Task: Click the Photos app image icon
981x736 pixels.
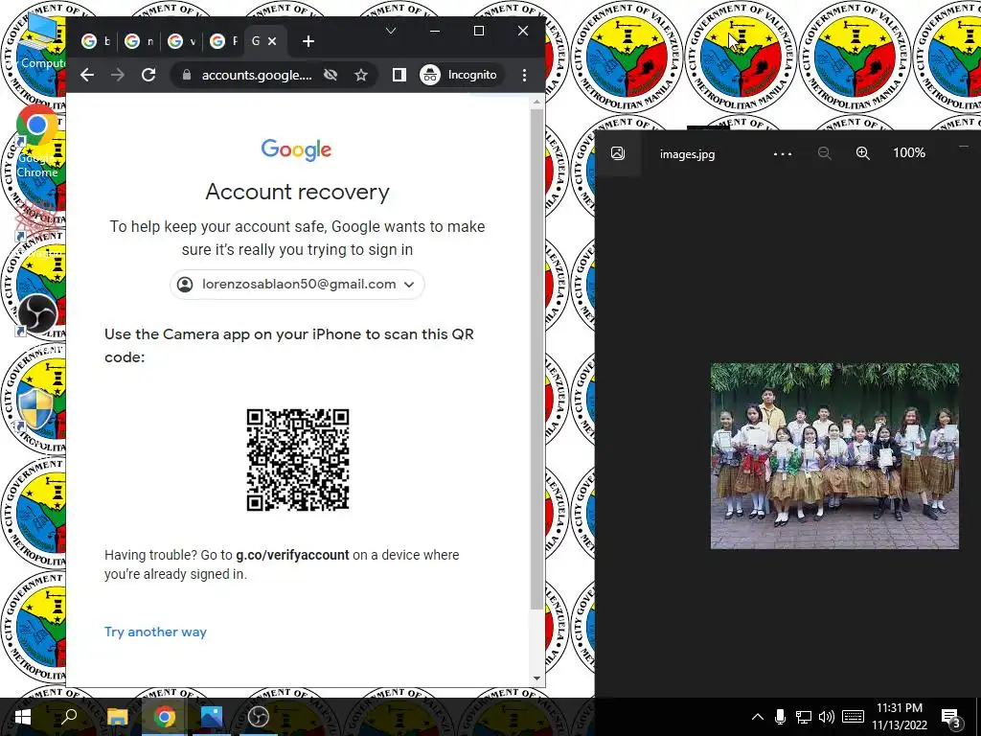Action: click(x=618, y=153)
